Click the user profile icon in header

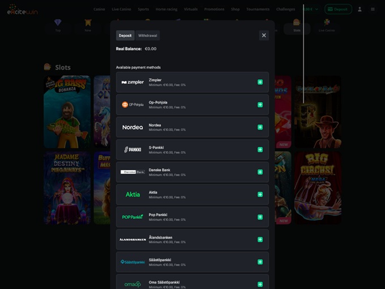click(360, 10)
